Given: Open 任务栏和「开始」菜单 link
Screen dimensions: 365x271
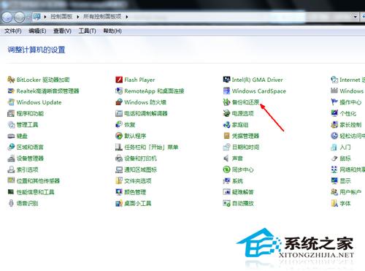Looking at the screenshot, I should pyautogui.click(x=151, y=147).
